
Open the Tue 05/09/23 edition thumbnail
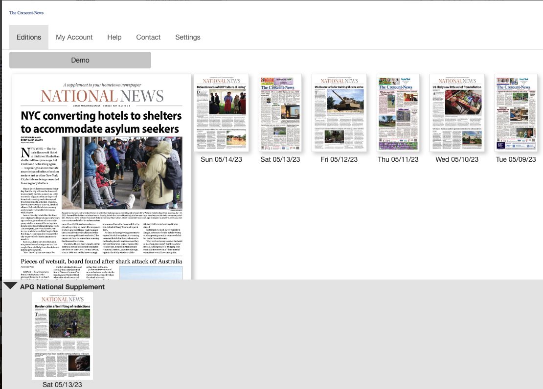tap(515, 113)
